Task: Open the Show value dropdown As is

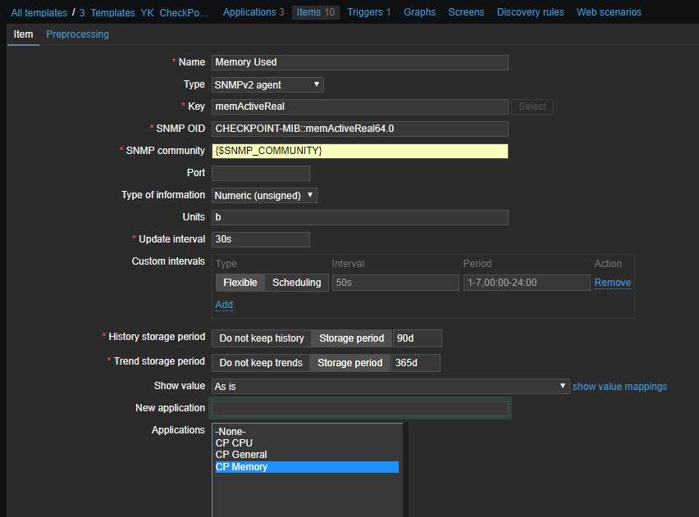Action: tap(391, 387)
